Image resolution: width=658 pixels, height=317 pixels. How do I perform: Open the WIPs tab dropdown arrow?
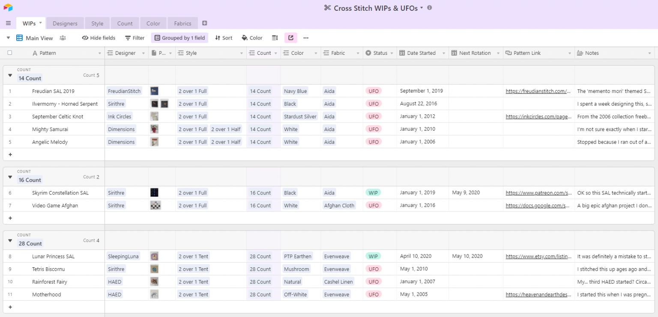coord(39,23)
